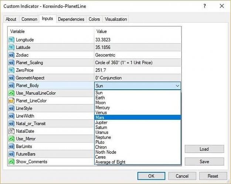Switch to the Common tab
The width and height of the screenshot is (231, 184).
(x=29, y=19)
